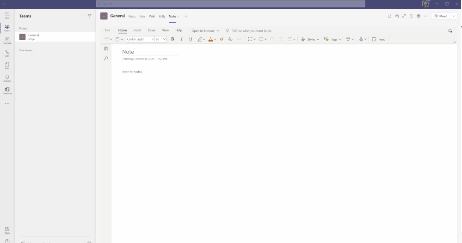Viewport: 462px width, 243px height.
Task: Switch to the Insert ribbon tab
Action: pyautogui.click(x=137, y=30)
